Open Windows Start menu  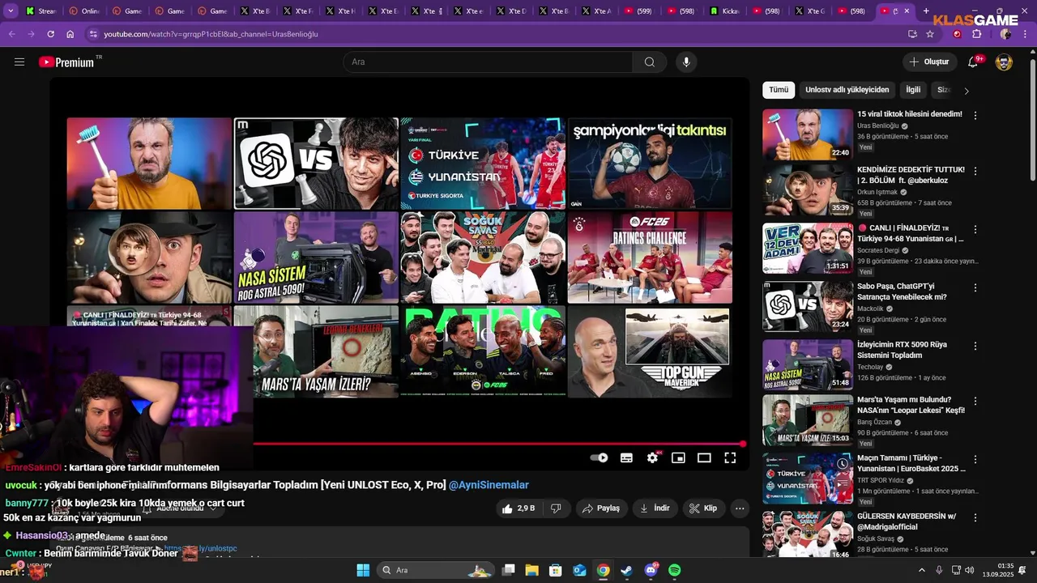363,570
